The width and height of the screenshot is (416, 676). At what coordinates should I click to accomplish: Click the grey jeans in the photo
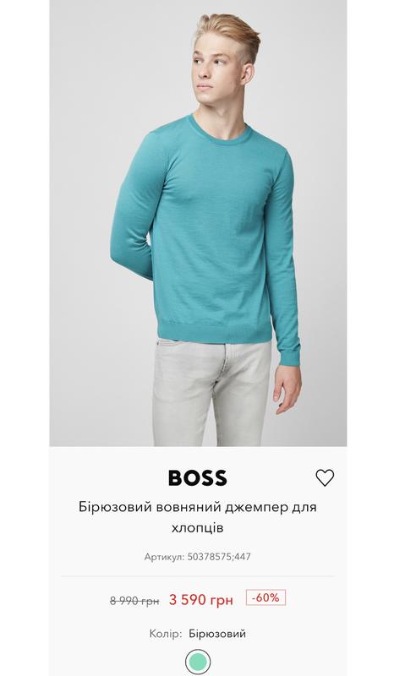click(211, 392)
